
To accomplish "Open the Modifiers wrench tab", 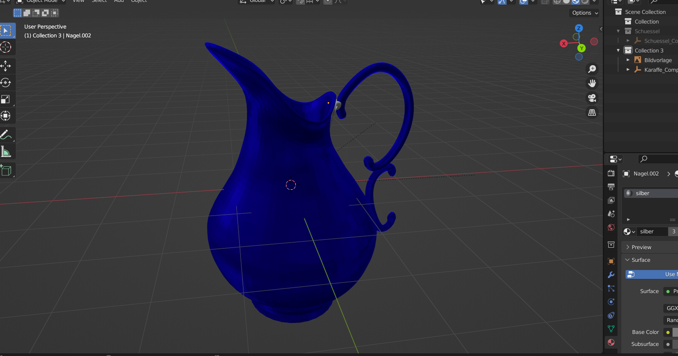I will 611,275.
